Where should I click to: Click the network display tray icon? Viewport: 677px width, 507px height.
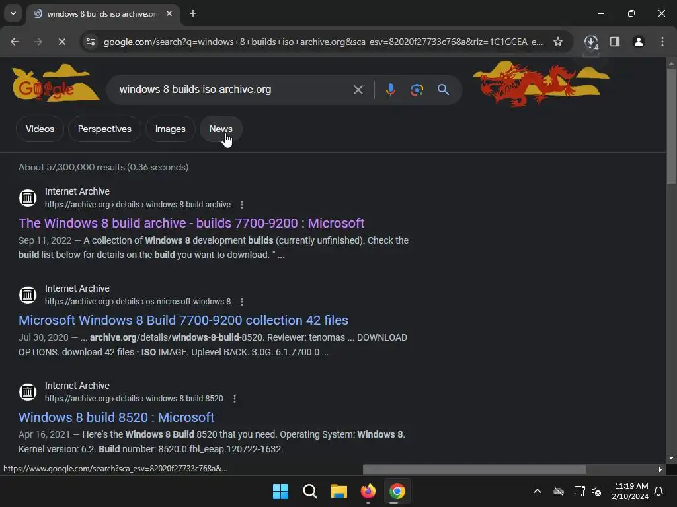pos(579,491)
